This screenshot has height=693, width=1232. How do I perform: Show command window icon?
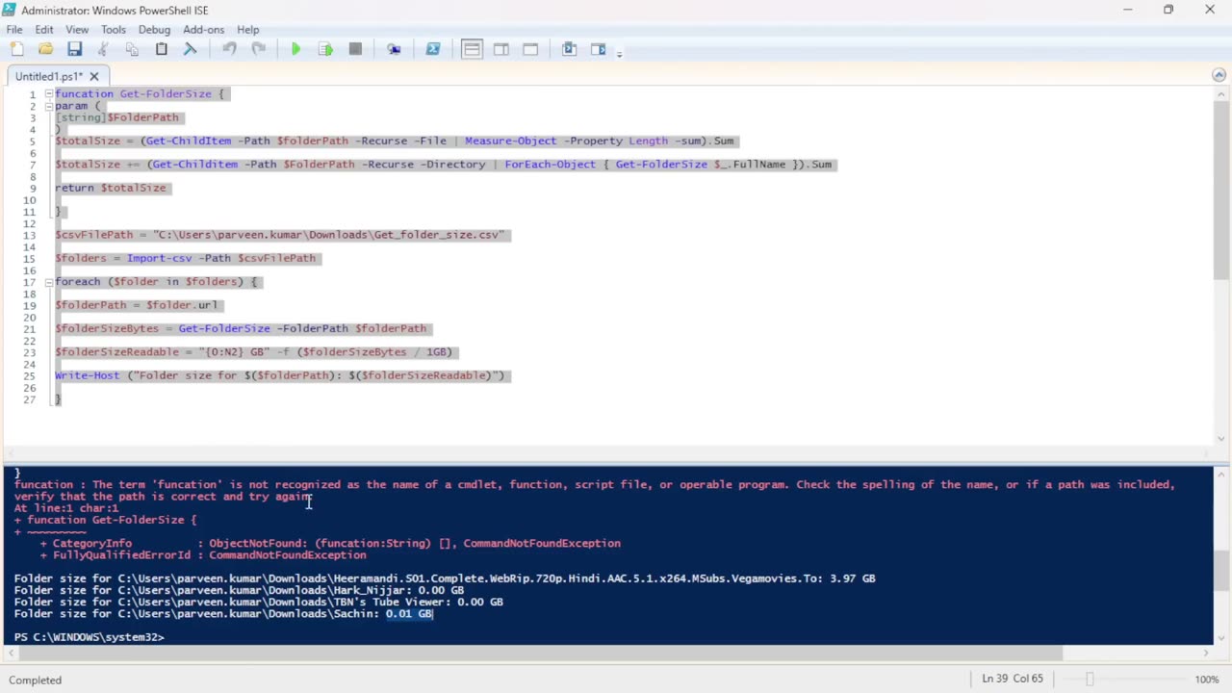coord(569,49)
